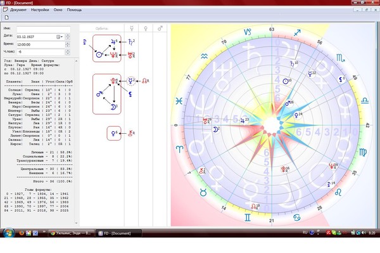This screenshot has height=253, width=380.
Task: Click the Sagittarius sign on the zodiac wheel
Action: tap(297, 33)
